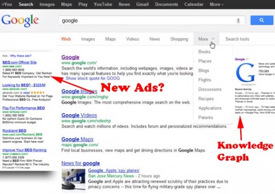Viewport: 275px width, 194px height.
Task: Switch to the Images results tab
Action: 88,39
